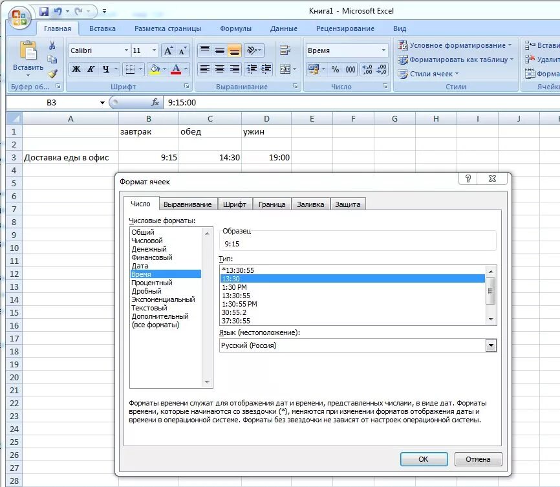Apply thousands separator 000 format
The height and width of the screenshot is (487, 560).
tap(350, 69)
